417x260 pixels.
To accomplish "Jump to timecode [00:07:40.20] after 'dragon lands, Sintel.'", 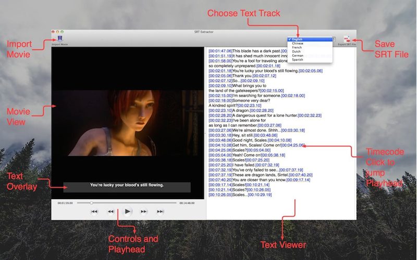I will point(301,175).
